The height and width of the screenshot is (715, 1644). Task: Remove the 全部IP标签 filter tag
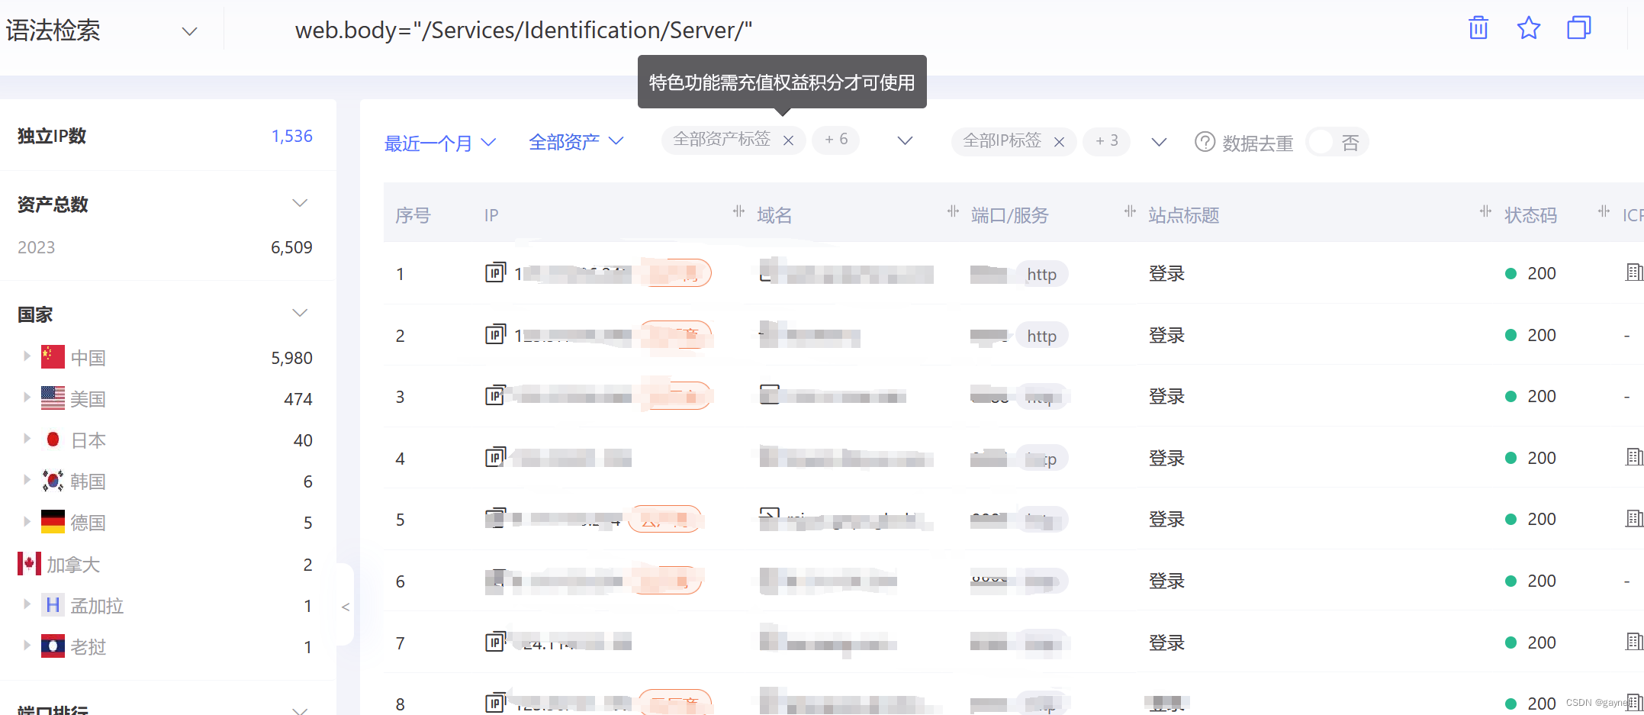point(1059,142)
